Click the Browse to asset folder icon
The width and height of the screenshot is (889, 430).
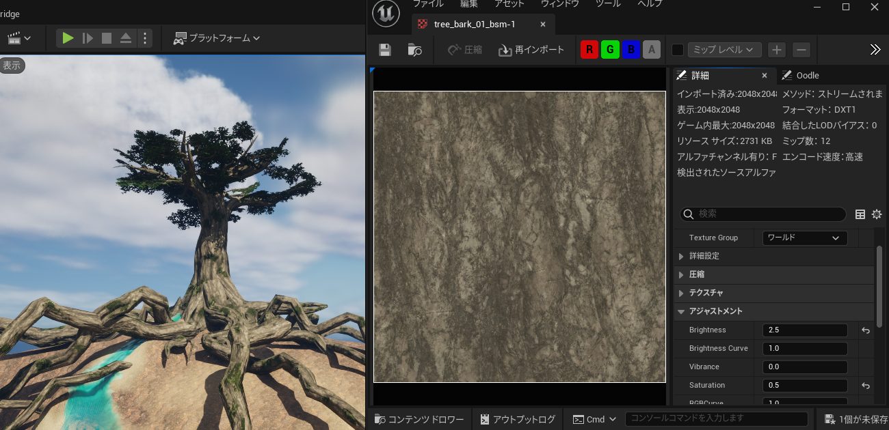(414, 50)
